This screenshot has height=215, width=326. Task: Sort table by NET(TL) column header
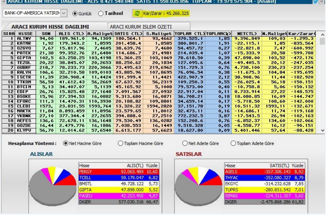pos(247,34)
